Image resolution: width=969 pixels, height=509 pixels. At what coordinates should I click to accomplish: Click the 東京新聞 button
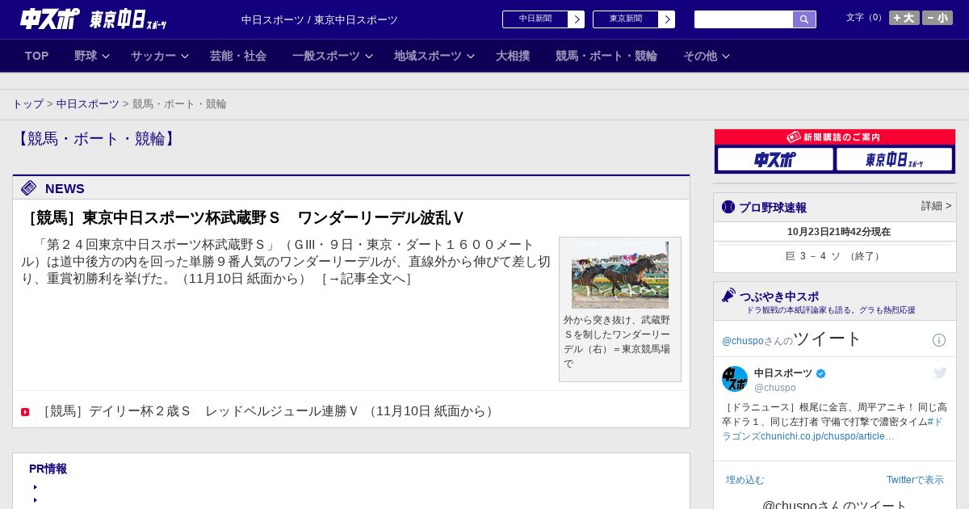(x=626, y=19)
